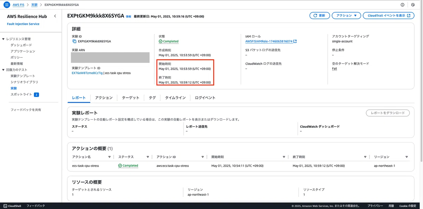Open the settings clock icon in top right corner
The height and width of the screenshot is (209, 423).
point(413,5)
